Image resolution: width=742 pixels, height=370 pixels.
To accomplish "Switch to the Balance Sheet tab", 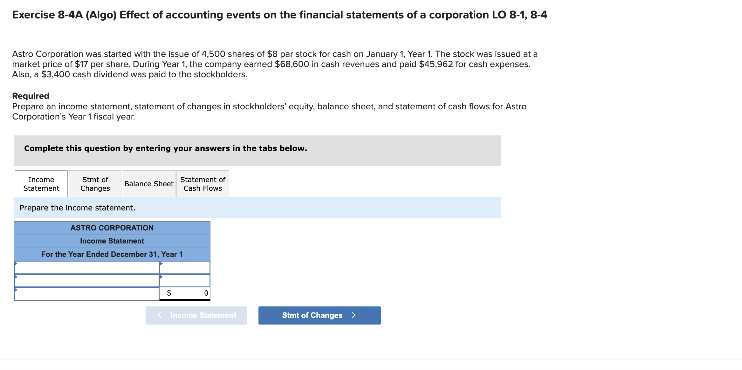I will point(148,184).
